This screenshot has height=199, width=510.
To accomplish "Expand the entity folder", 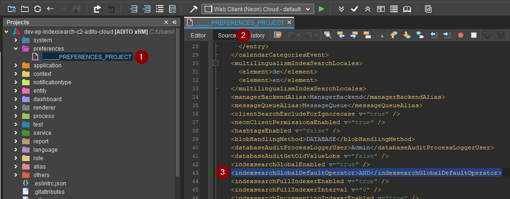I will (x=15, y=91).
